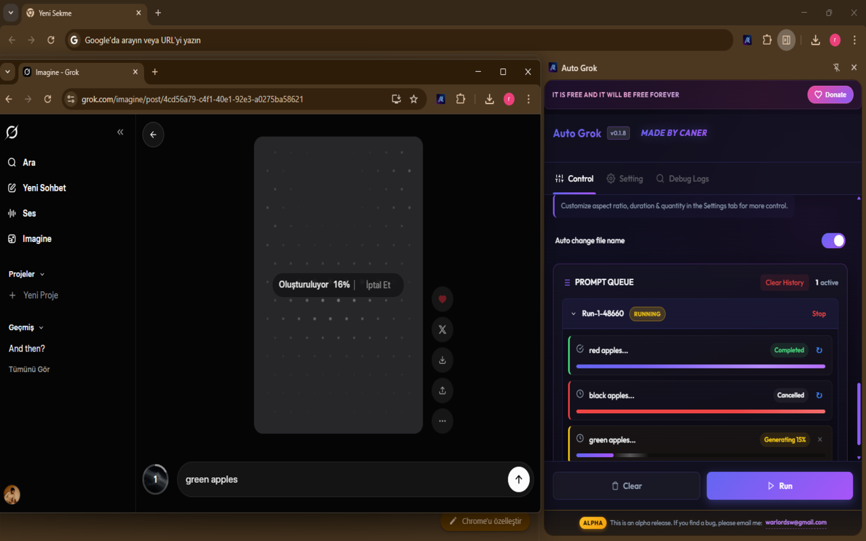This screenshot has width=866, height=541.
Task: Cancel generation with İptal Et
Action: coord(378,285)
